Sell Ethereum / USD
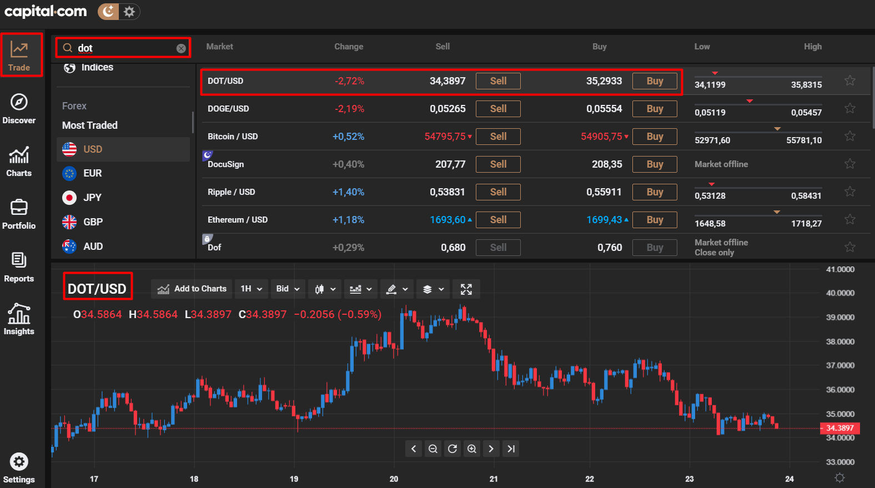 pyautogui.click(x=498, y=220)
